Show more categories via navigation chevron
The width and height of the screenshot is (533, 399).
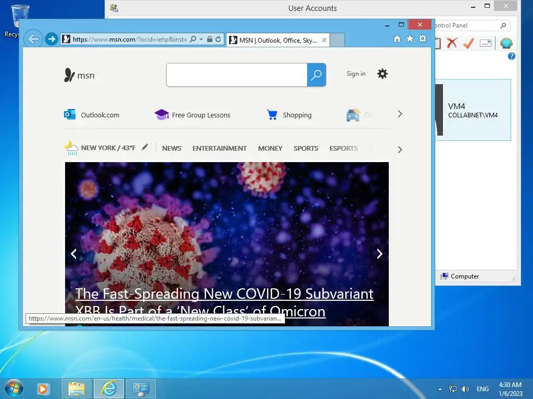click(400, 150)
